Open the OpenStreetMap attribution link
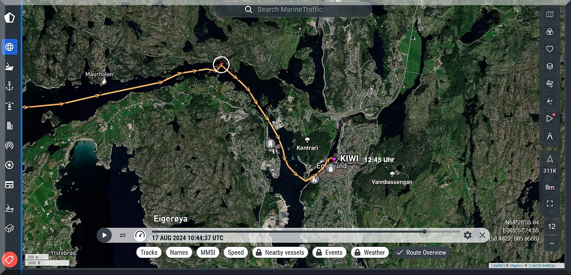 (x=542, y=265)
